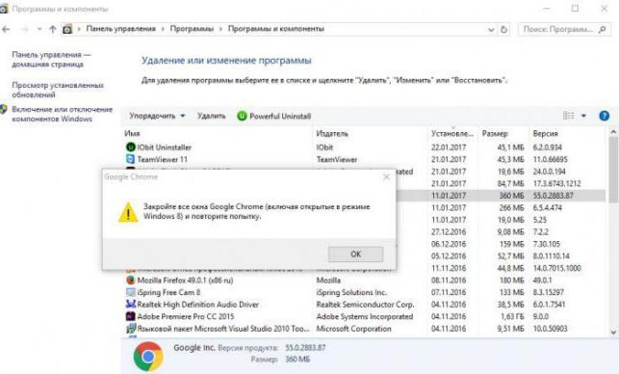Viewport: 619px width, 374px height.
Task: Click scrollbar up arrow in program list
Action: (613, 132)
